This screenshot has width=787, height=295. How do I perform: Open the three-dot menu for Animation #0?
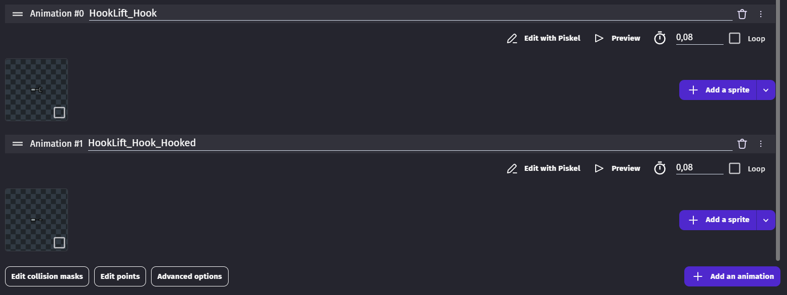[761, 14]
